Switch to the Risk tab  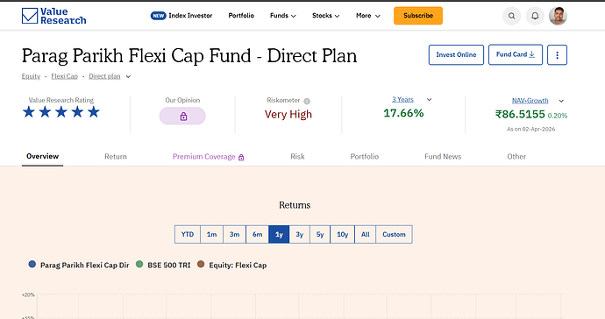(x=297, y=157)
